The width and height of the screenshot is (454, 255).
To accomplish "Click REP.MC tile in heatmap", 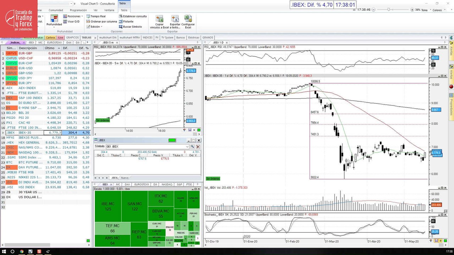I will (139, 234).
